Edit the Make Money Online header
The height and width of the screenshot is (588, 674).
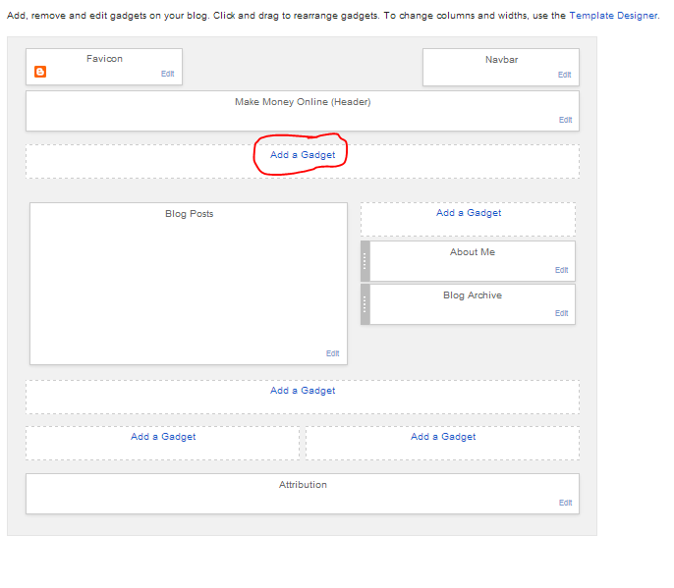[565, 120]
